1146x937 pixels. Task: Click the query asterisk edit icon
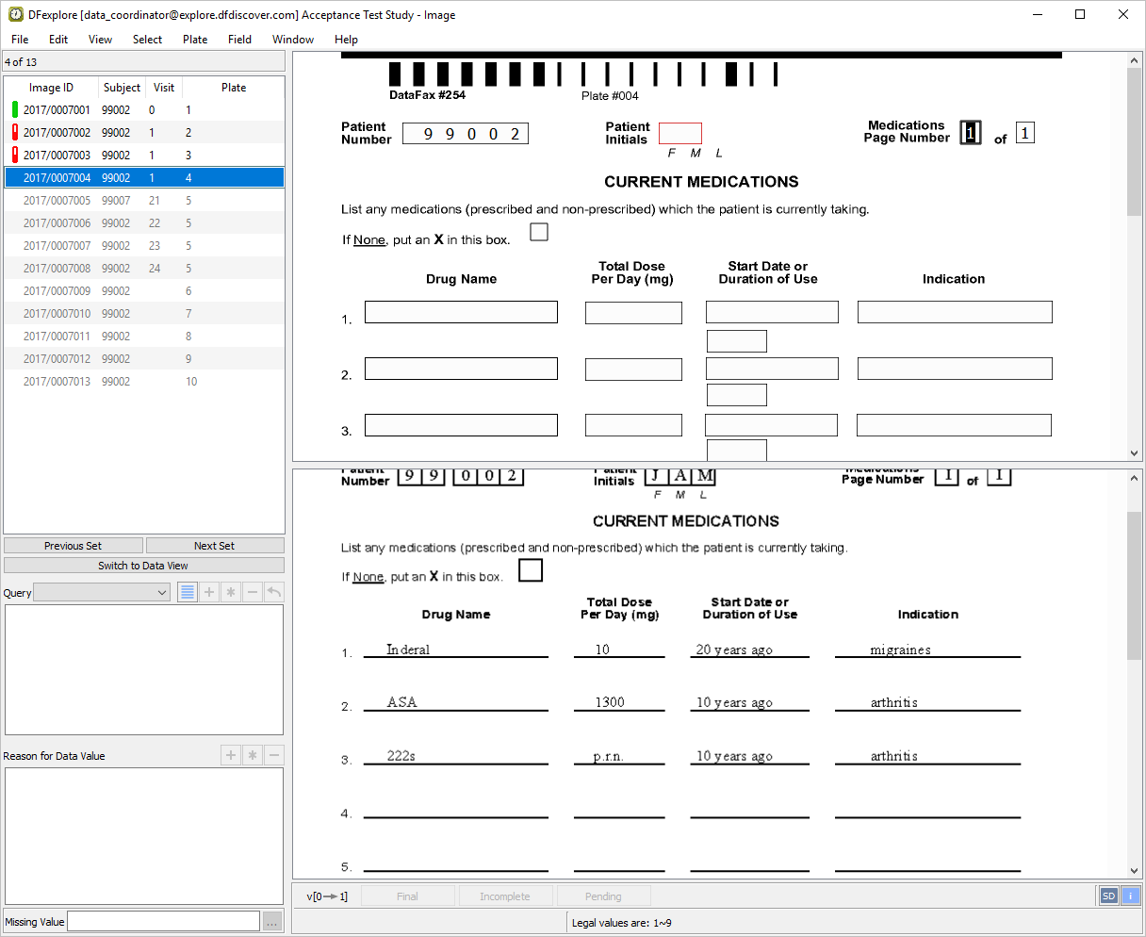[231, 593]
